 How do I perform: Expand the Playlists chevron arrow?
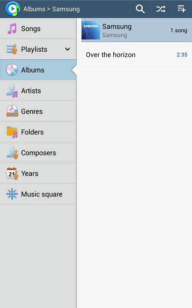(x=68, y=49)
